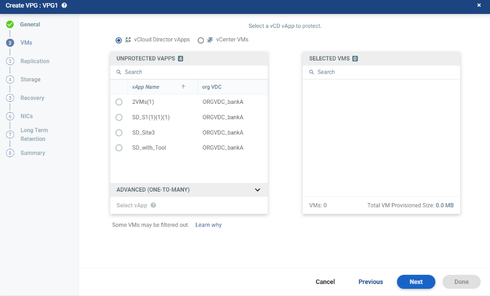
Task: Open the help icon next to Create VPG title
Action: pos(64,5)
